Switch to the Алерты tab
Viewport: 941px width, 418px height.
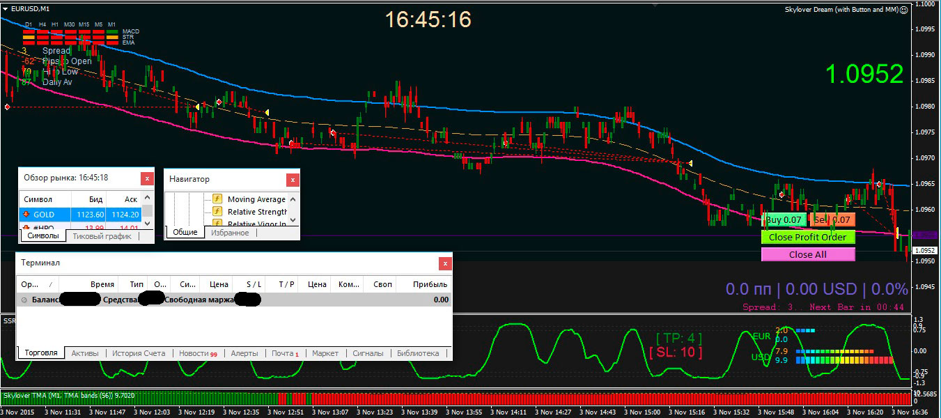point(244,353)
